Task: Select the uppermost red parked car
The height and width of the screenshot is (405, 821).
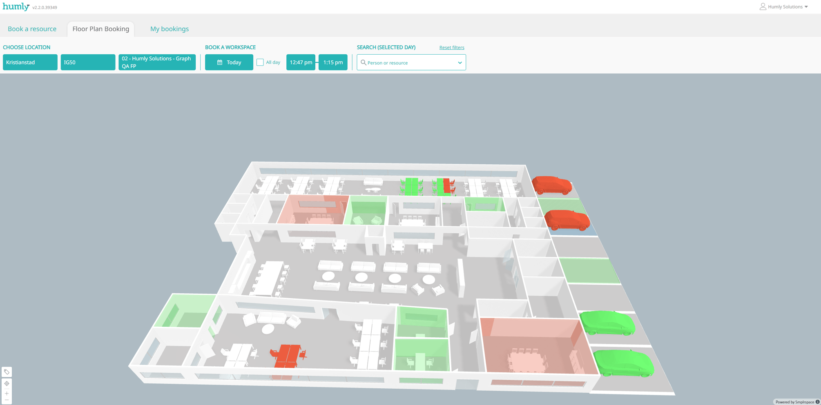Action: [552, 185]
